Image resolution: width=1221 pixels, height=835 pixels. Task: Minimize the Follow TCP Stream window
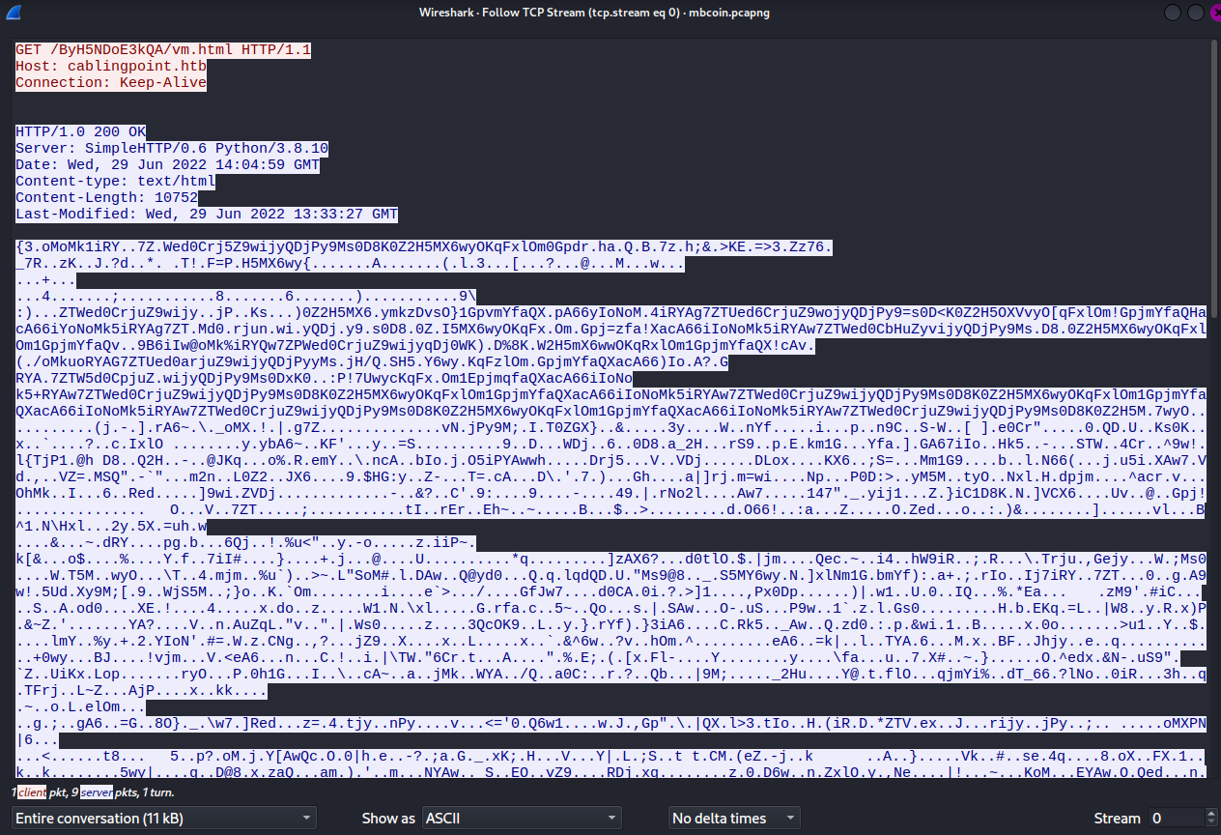[1173, 13]
